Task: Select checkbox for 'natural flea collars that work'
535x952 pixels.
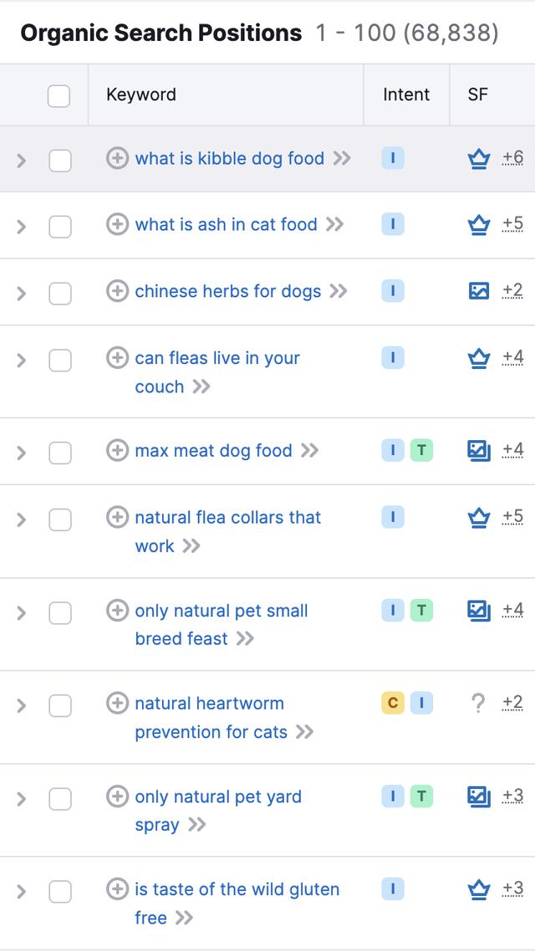Action: 60,520
